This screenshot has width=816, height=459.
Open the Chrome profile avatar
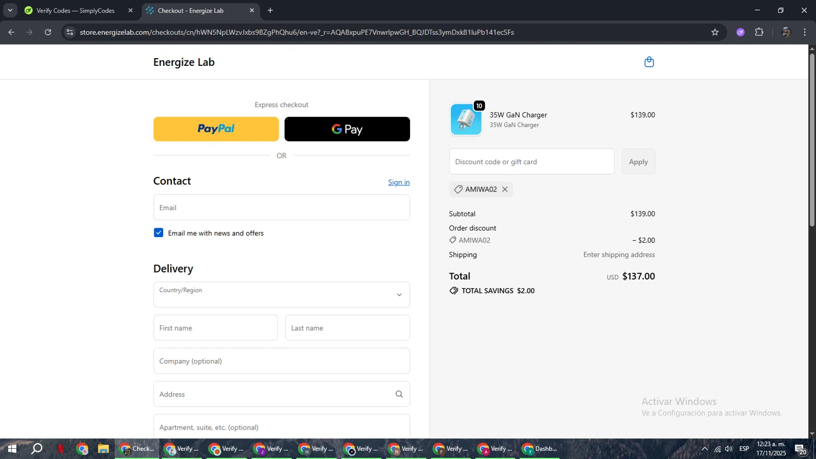click(786, 32)
